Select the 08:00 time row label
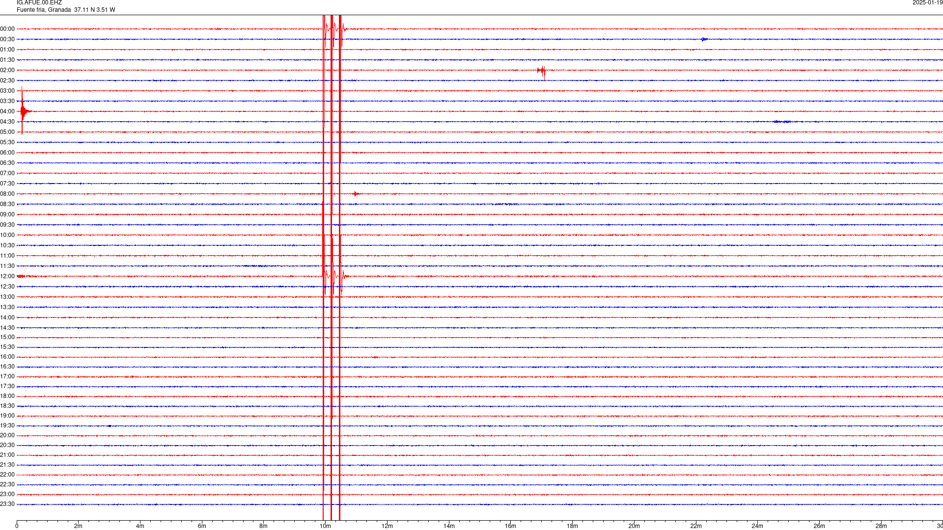 7,194
